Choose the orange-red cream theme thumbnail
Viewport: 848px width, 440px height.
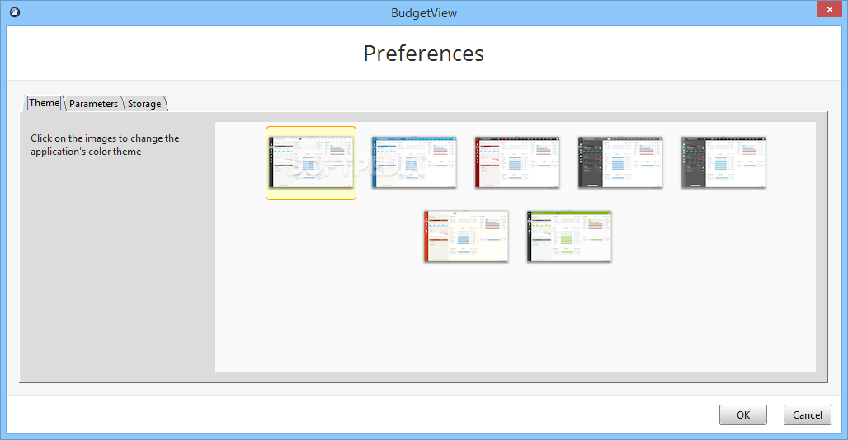(465, 236)
